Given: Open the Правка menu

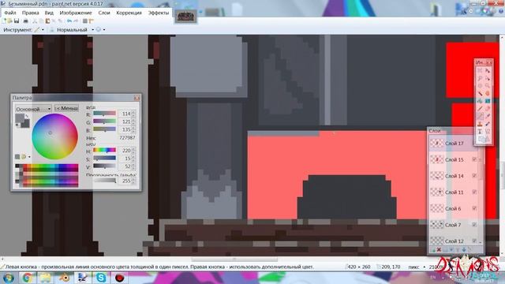Looking at the screenshot, I should [31, 13].
